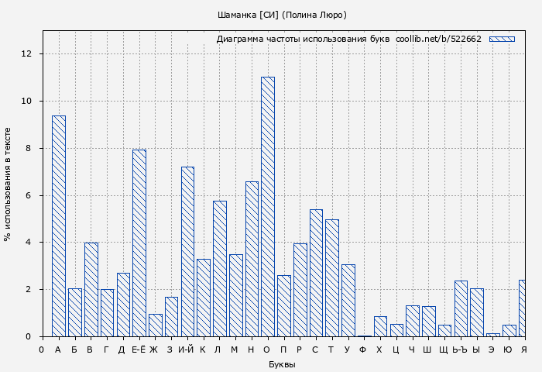The image size is (542, 372).
Task: Click the "Буквы" x-axis title
Action: coord(282,364)
